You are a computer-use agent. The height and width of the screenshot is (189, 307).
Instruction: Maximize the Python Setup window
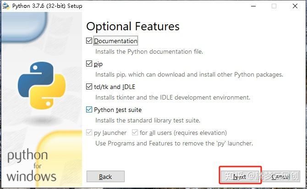click(274, 6)
